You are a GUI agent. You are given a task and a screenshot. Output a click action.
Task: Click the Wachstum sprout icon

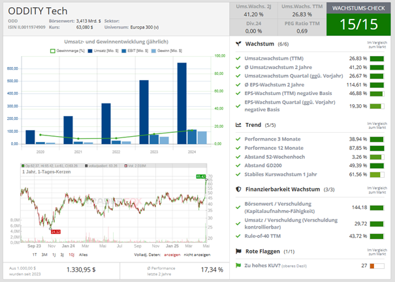tap(238, 44)
